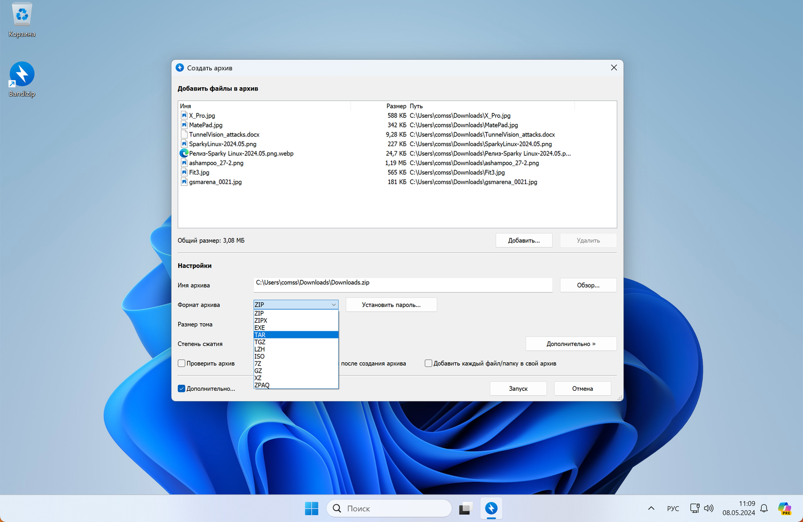803x522 pixels.
Task: Open Bandizip desktop shortcut icon
Action: tap(22, 74)
